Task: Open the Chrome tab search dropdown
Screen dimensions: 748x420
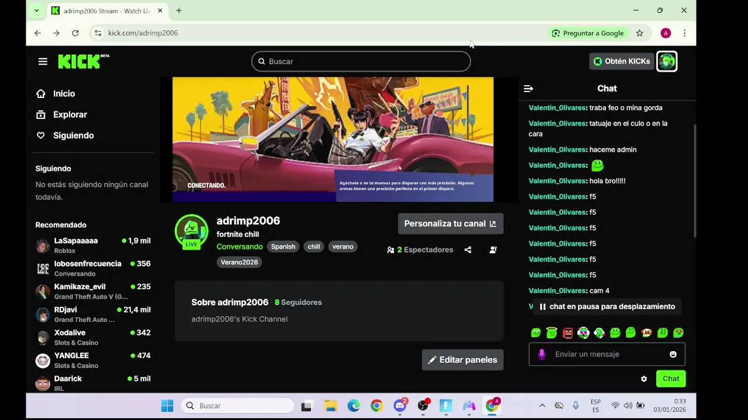Action: (36, 10)
